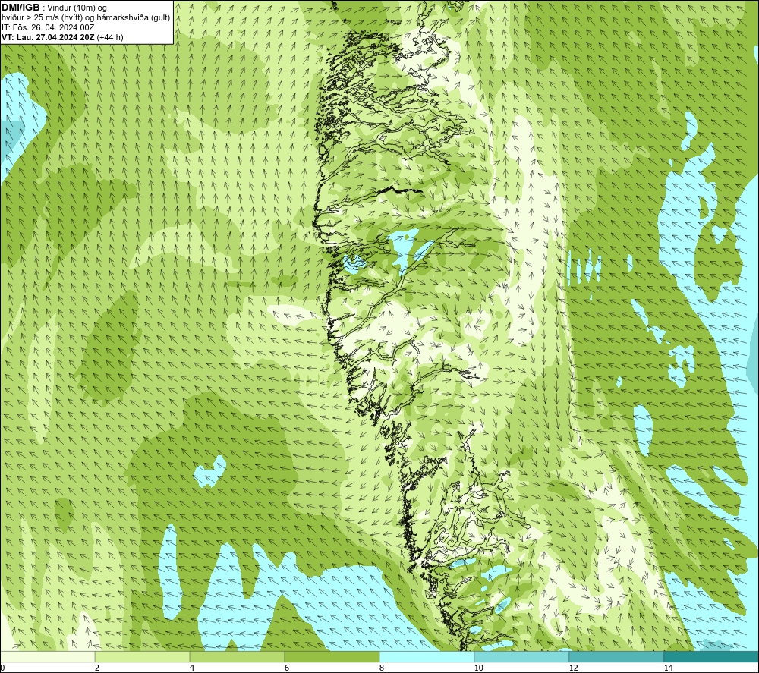The image size is (759, 673).
Task: Click the 0–2 m/s legend color swatch
Action: (47, 656)
